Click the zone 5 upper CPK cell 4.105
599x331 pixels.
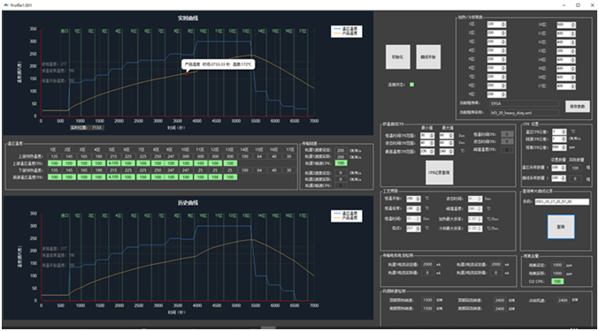coord(113,163)
